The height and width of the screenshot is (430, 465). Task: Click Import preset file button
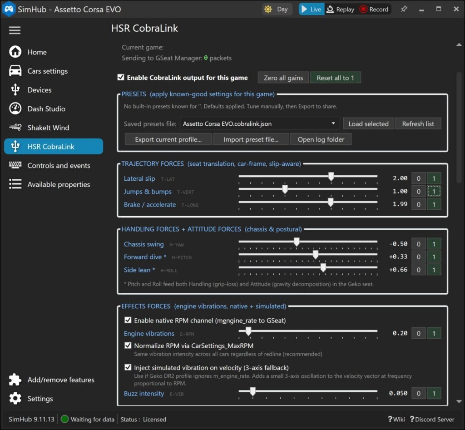tap(251, 139)
